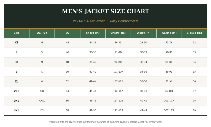Click the Waist (cm) column header

[169, 33]
